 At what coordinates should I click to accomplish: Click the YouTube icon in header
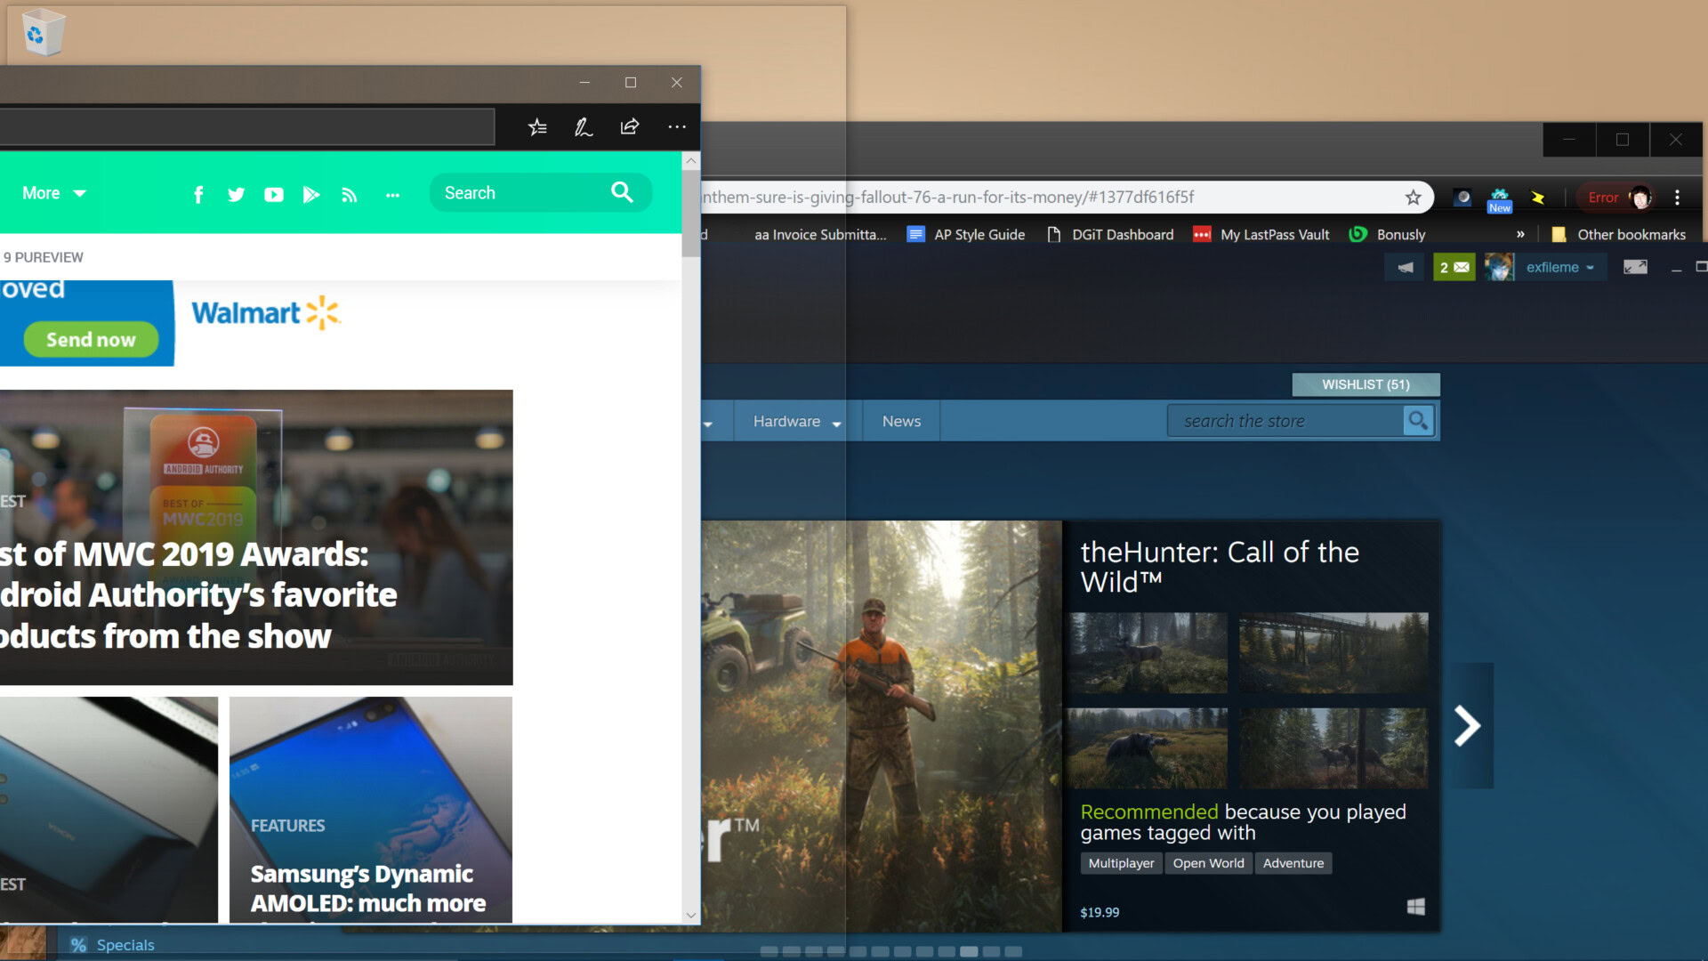274,195
